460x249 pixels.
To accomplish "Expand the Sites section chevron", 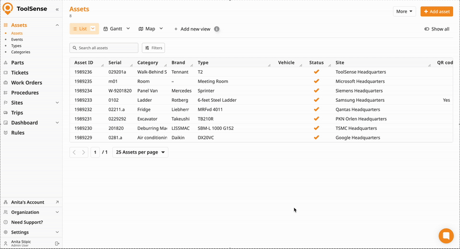I will 57,103.
